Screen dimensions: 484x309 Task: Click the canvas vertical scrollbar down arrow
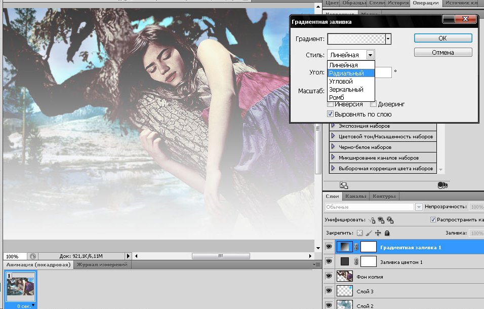(318, 248)
